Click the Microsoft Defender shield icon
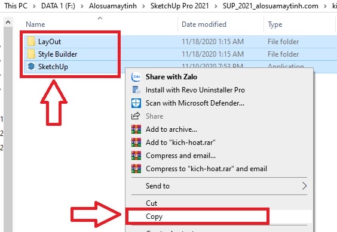 136,103
